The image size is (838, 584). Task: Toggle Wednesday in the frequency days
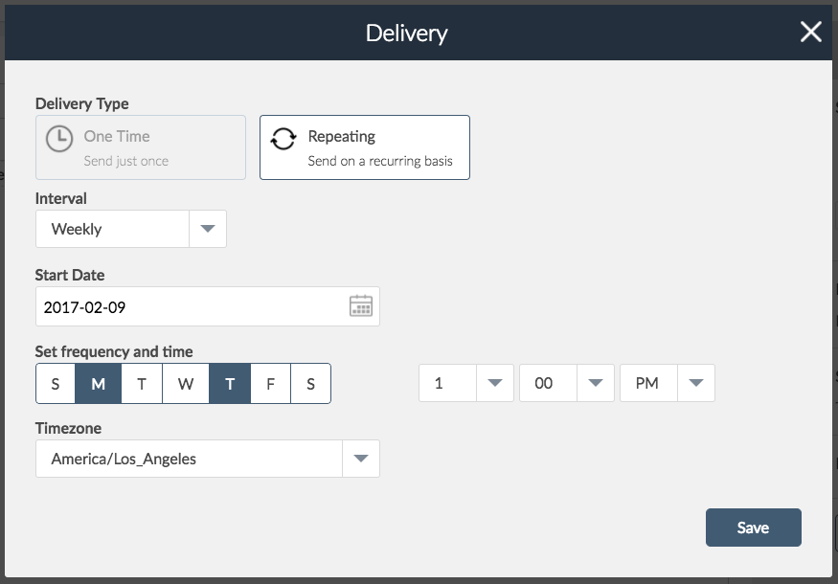[x=186, y=384]
